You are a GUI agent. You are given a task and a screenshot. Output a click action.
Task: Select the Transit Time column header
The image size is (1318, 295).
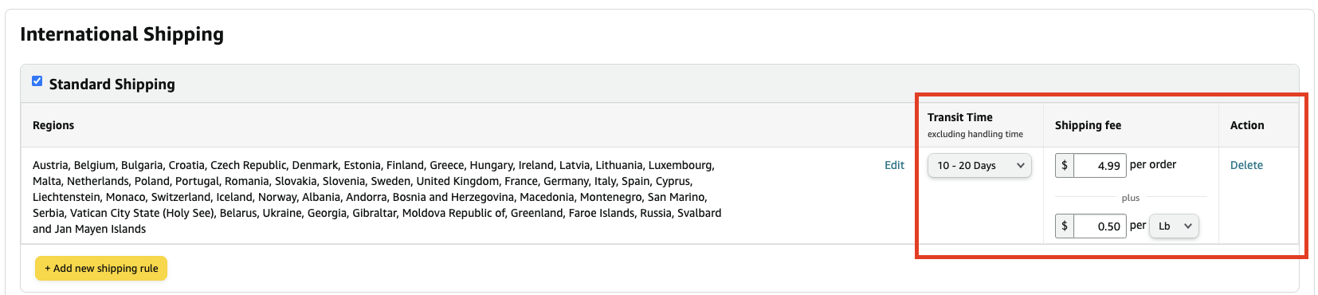pyautogui.click(x=960, y=117)
